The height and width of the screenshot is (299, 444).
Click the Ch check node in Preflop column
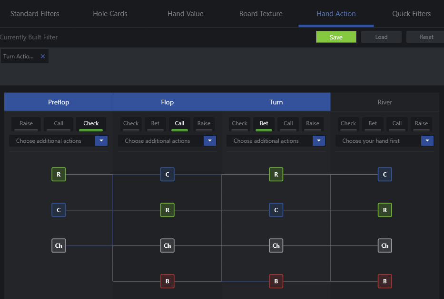tap(59, 245)
